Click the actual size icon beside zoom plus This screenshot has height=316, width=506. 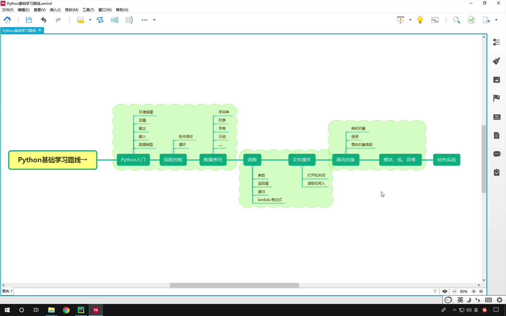click(481, 291)
